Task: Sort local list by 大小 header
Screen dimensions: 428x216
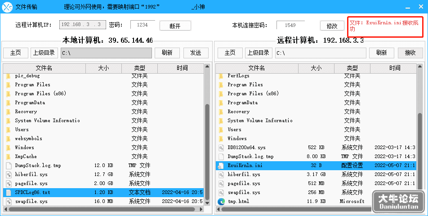Action: 104,68
